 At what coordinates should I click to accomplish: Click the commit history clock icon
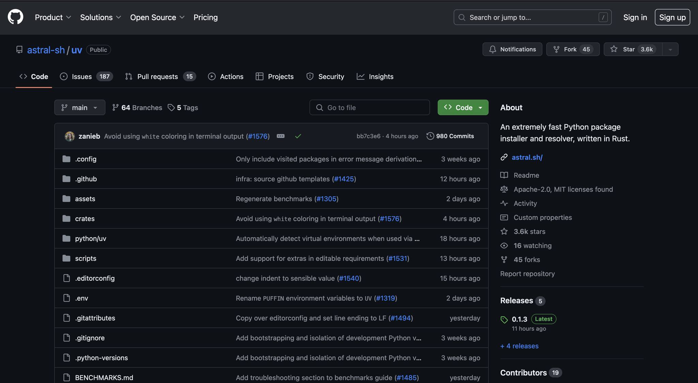click(x=430, y=136)
